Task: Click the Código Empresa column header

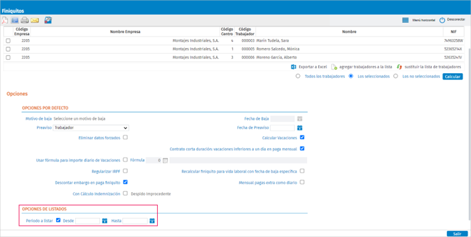Action: 21,32
